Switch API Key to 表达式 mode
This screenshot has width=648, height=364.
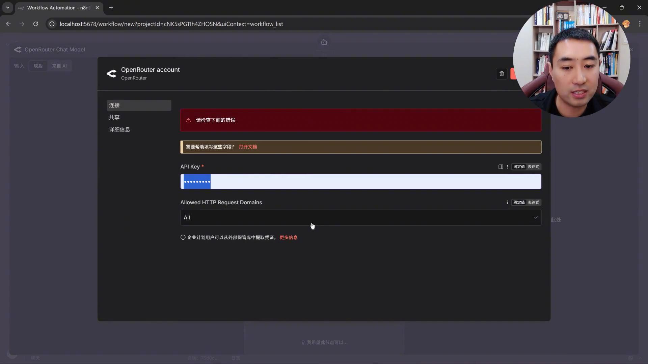point(533,167)
